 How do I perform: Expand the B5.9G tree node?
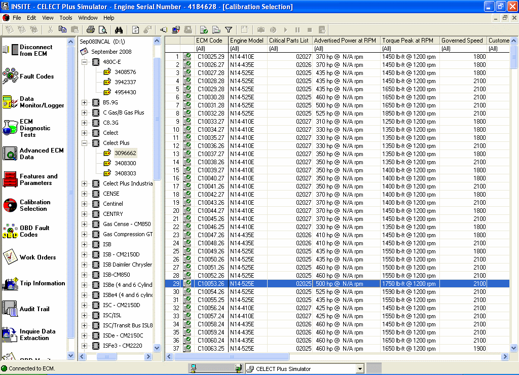(x=85, y=102)
